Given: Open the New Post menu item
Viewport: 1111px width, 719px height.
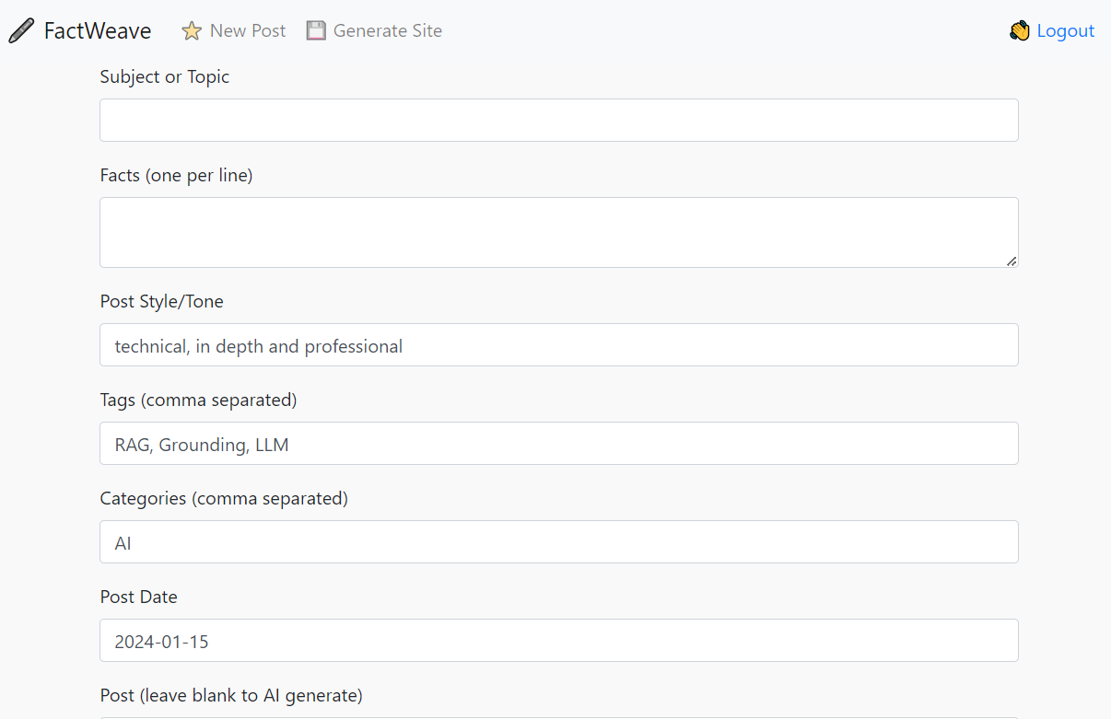Looking at the screenshot, I should [233, 30].
